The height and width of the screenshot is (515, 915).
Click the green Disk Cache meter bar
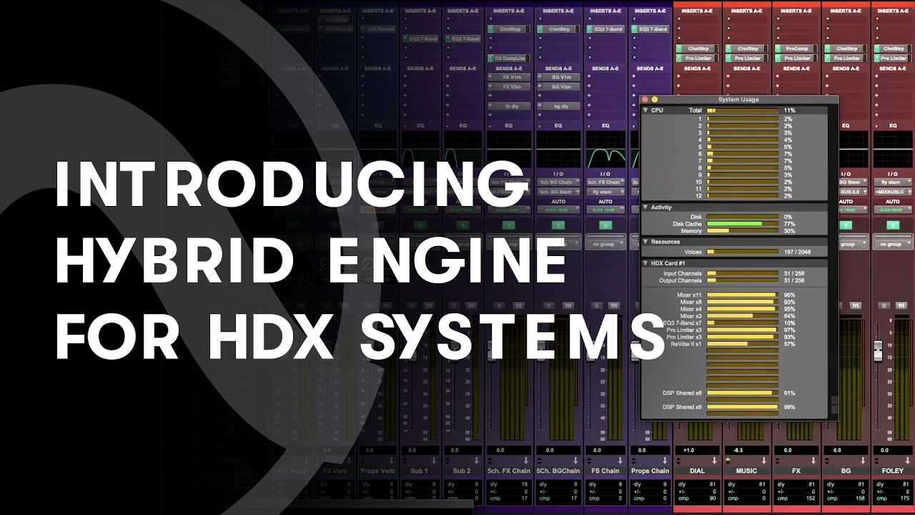tap(742, 224)
